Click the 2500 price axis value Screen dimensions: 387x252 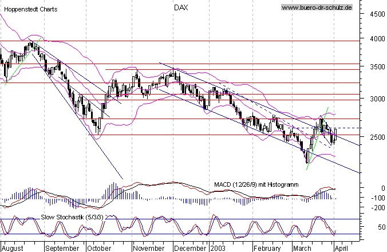tap(377, 137)
